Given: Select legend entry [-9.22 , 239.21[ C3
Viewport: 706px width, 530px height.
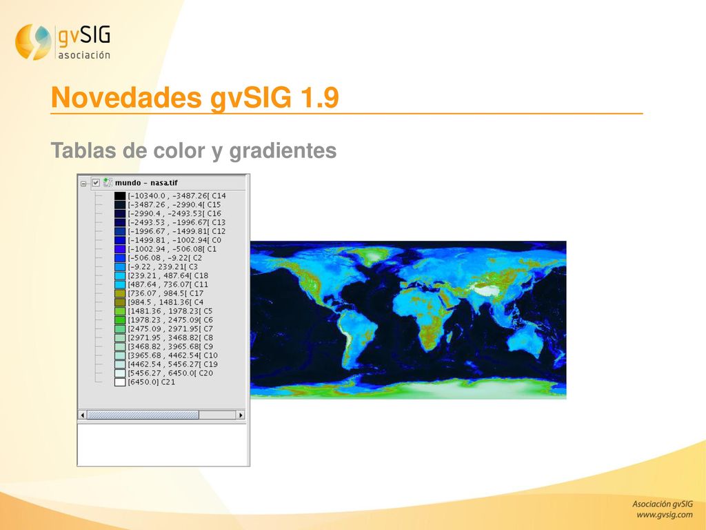Looking at the screenshot, I should click(x=163, y=267).
